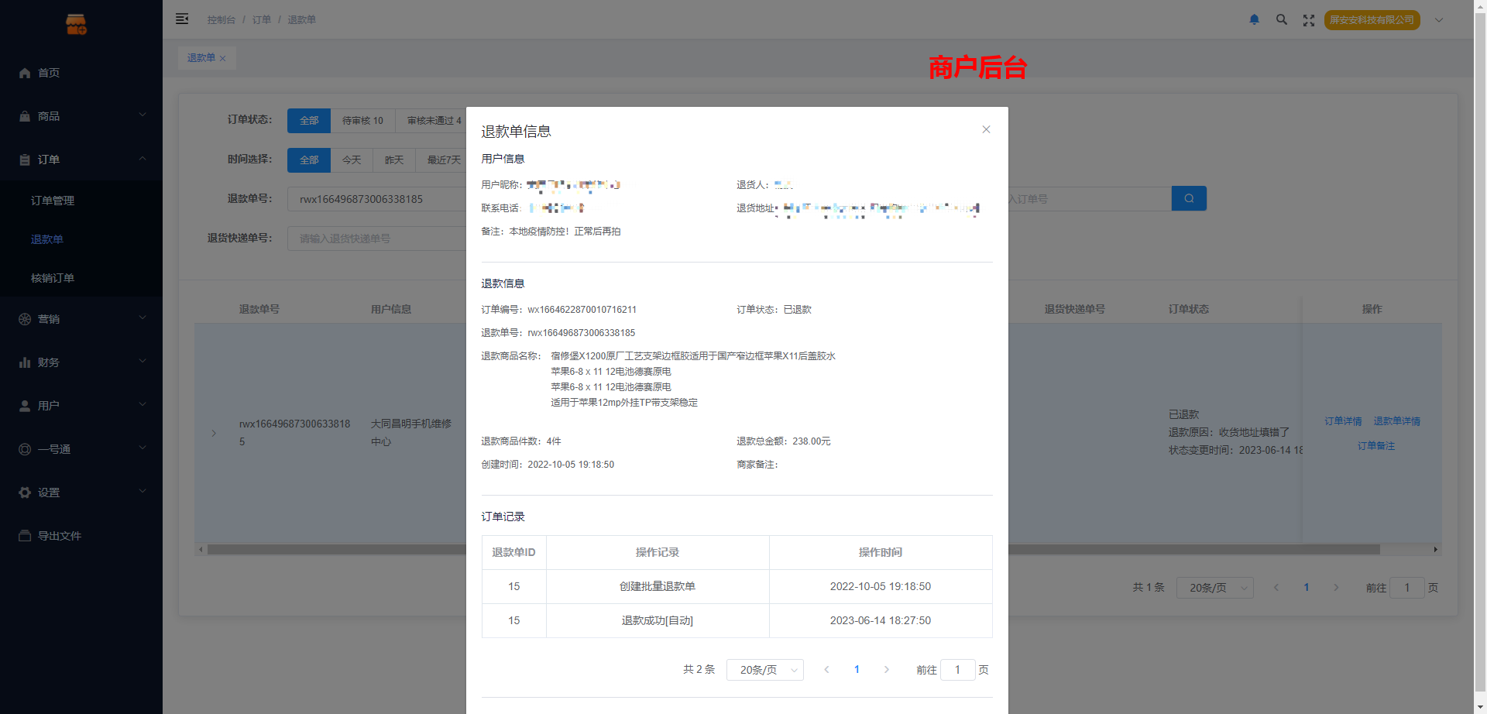This screenshot has width=1487, height=714.
Task: Click page 1 in background table pagination
Action: (x=1307, y=588)
